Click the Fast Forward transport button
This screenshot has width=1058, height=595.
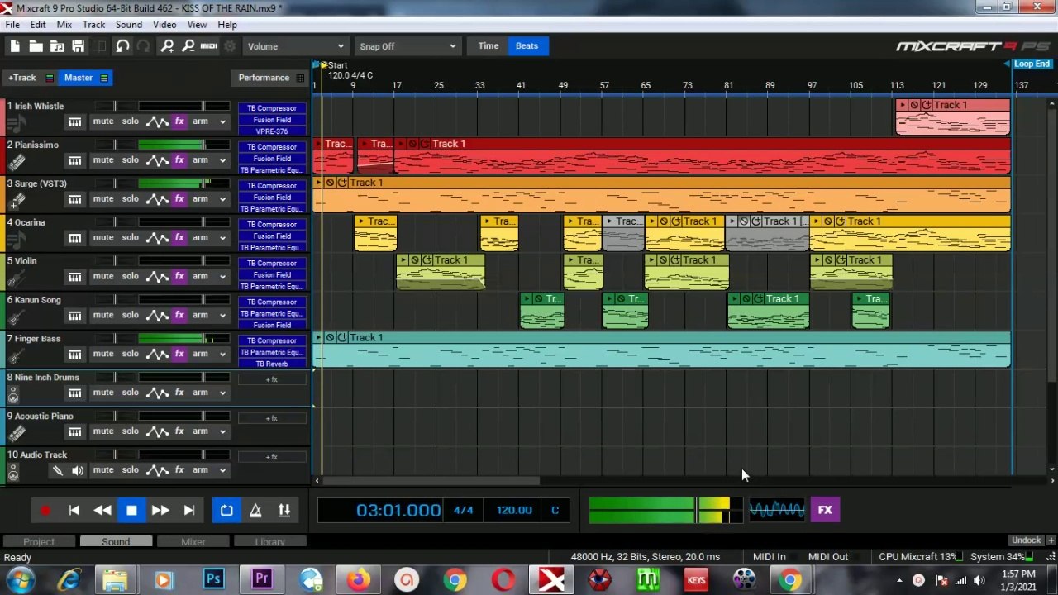click(x=160, y=511)
